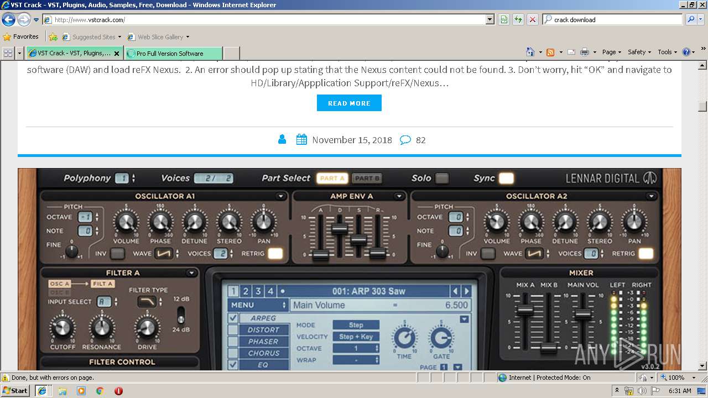Open the Safety menu
Screen dimensions: 708x398
(639, 52)
